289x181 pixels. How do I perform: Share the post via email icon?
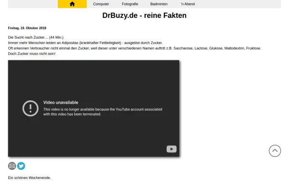tap(12, 166)
